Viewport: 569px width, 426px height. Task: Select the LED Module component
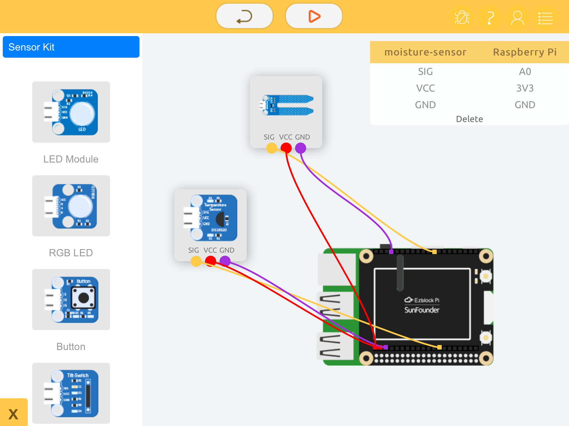(71, 112)
